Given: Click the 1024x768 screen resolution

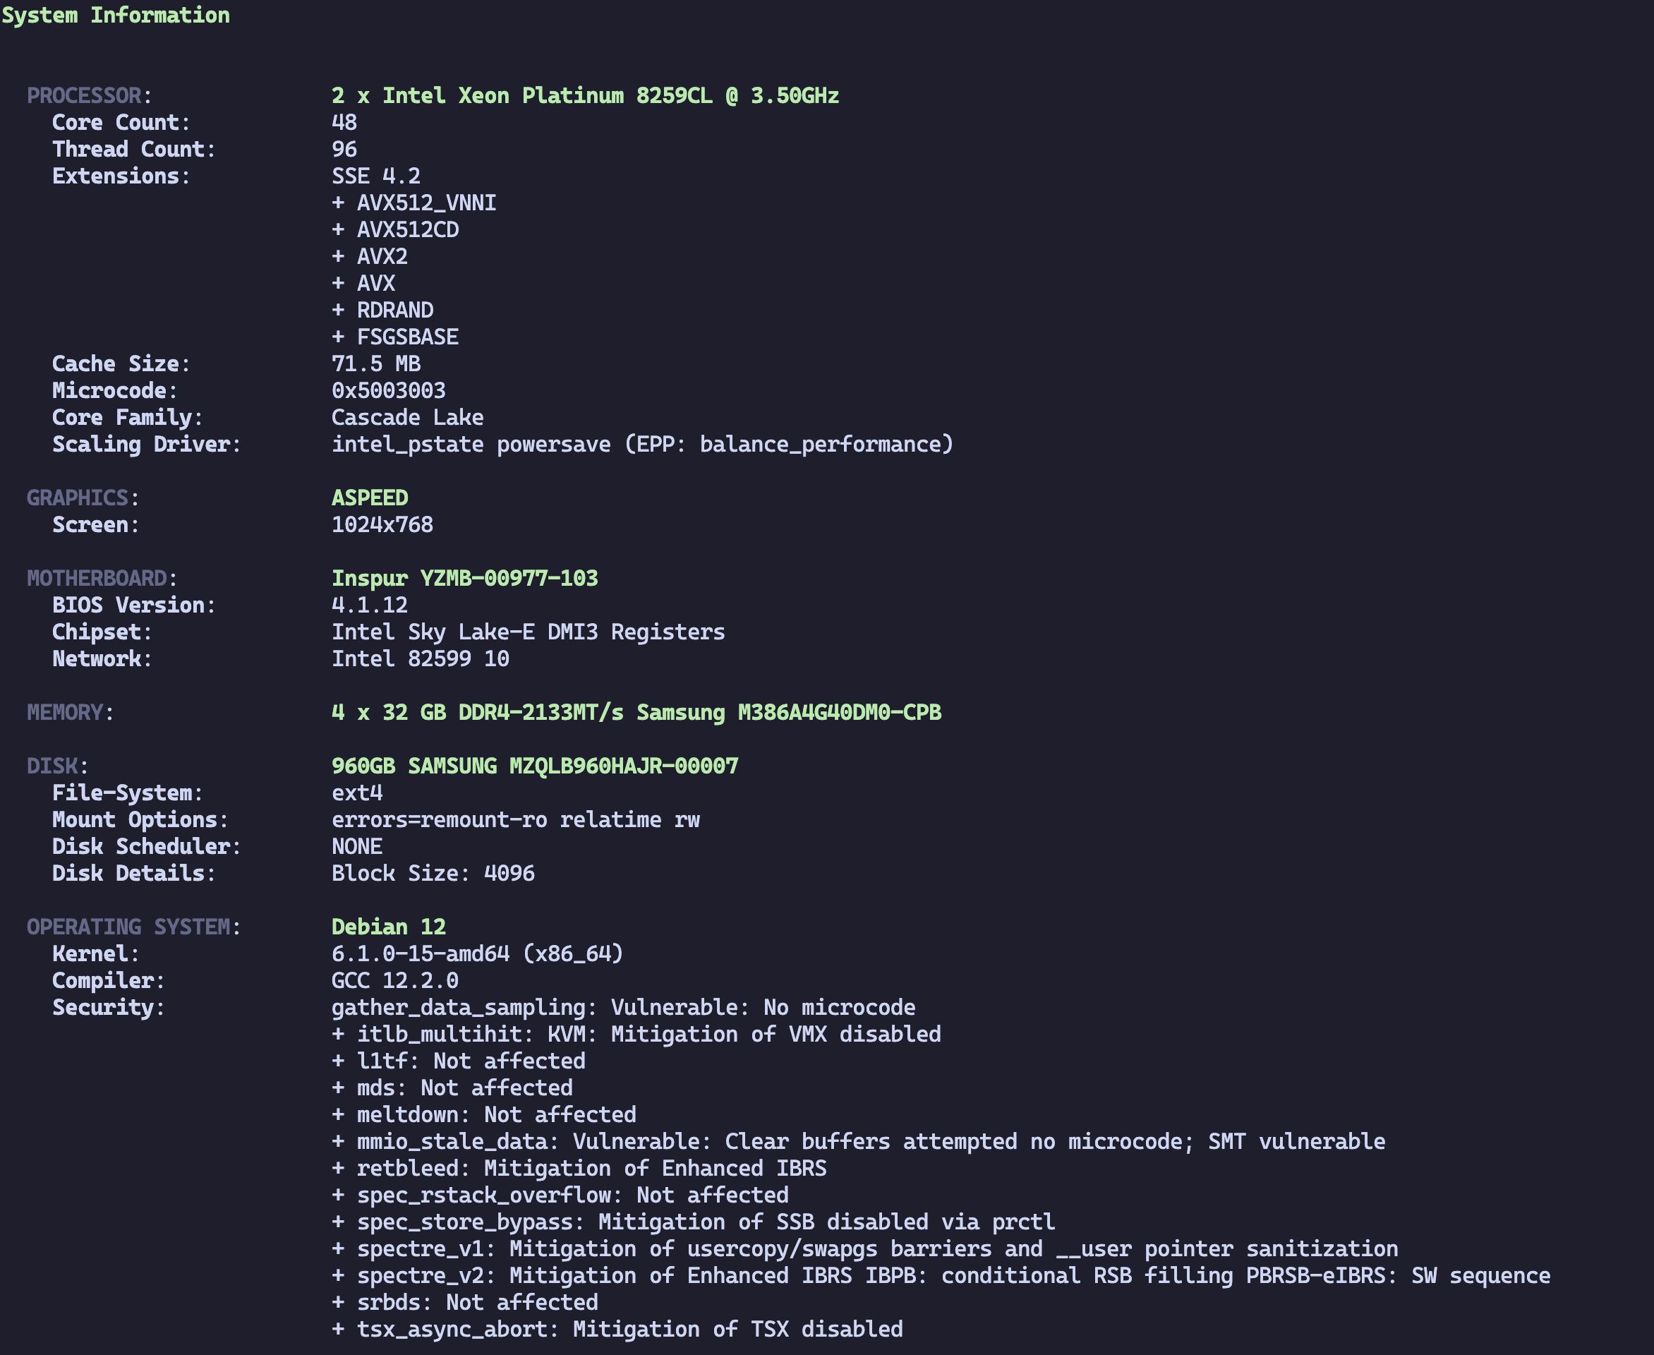Looking at the screenshot, I should [382, 524].
